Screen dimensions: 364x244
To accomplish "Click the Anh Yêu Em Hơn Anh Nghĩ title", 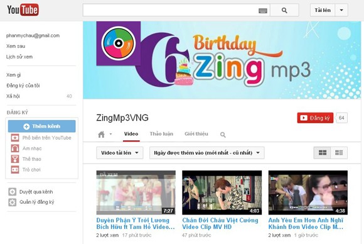I will 306,223.
